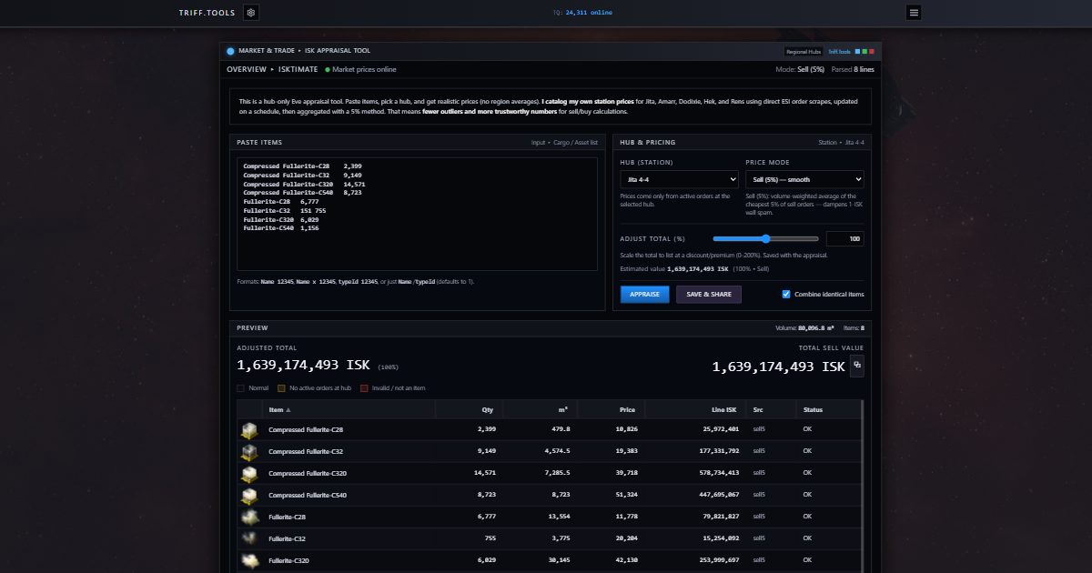
Task: Click the Fullerite-C32 item icon
Action: 249,538
